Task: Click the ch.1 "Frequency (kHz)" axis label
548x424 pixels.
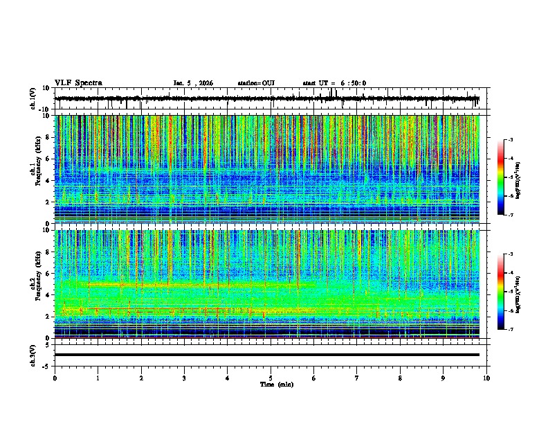Action: (39, 161)
